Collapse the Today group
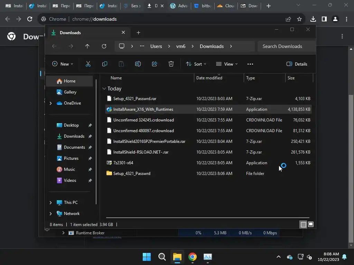354x265 pixels. pos(104,89)
